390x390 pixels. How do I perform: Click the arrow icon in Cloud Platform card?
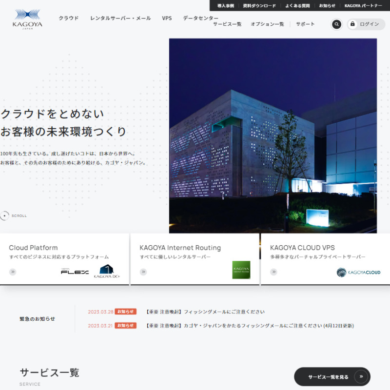pos(13,272)
